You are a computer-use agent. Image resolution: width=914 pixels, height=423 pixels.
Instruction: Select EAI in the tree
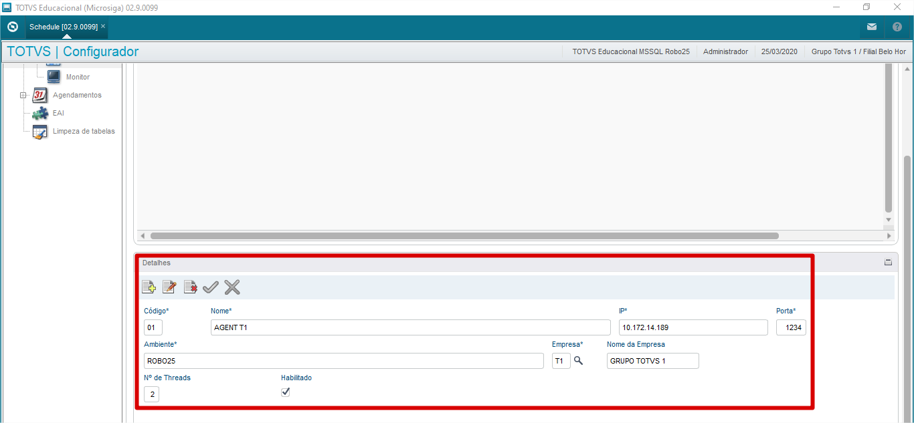58,113
